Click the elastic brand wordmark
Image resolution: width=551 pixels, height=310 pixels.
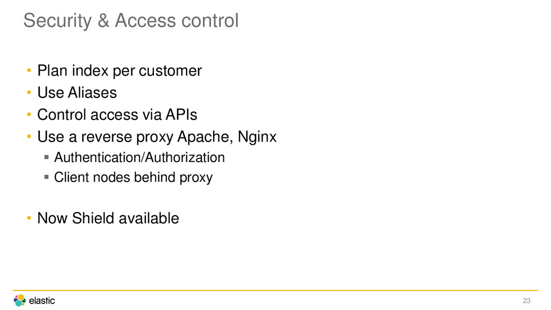pyautogui.click(x=42, y=301)
